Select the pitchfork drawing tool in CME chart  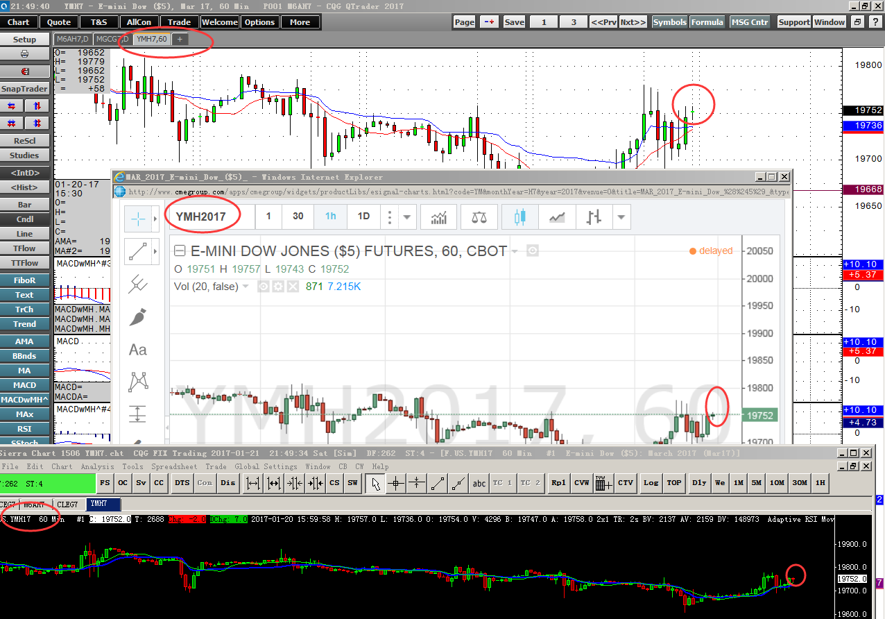click(x=138, y=284)
